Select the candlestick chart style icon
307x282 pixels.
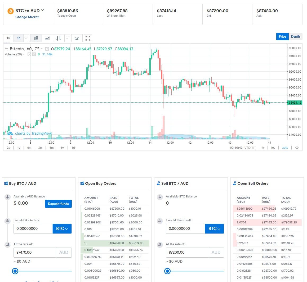[x=36, y=38]
